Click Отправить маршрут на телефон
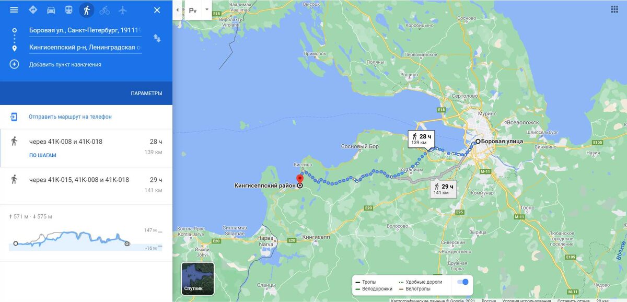Screen dimensions: 627x302 pos(70,117)
